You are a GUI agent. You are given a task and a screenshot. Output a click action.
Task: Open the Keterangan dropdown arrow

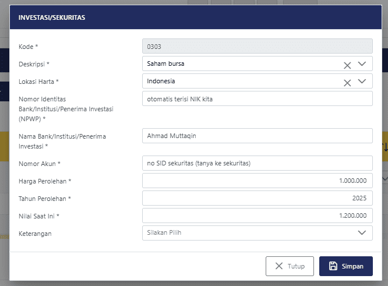(x=362, y=232)
